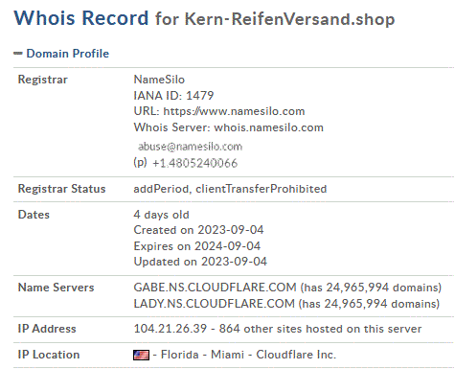Click the Domain Profile heading text
Image resolution: width=455 pixels, height=369 pixels.
pyautogui.click(x=67, y=54)
